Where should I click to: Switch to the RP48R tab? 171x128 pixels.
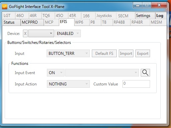140,22
